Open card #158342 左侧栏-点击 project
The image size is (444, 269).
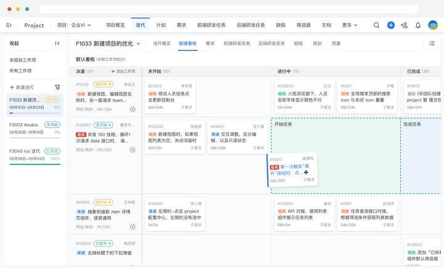[175, 214]
